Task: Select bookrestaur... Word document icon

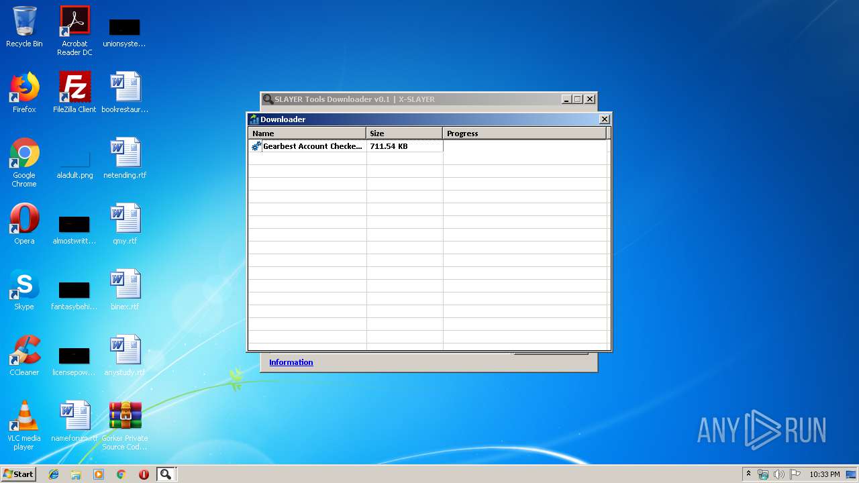Action: pyautogui.click(x=125, y=93)
